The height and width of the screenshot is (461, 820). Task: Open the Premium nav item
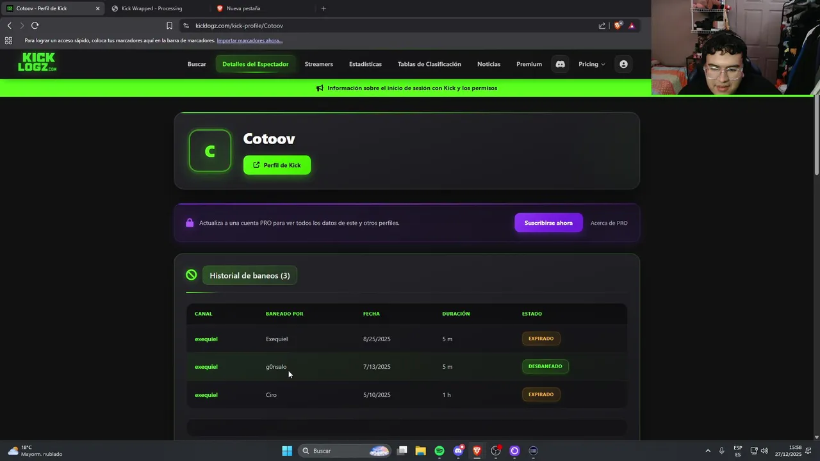[x=529, y=64]
